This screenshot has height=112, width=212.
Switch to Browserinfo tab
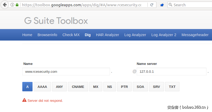pyautogui.click(x=47, y=35)
